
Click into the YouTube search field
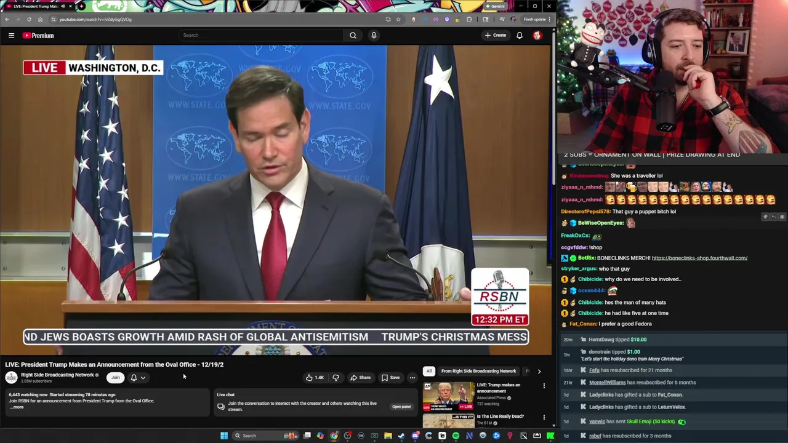[x=260, y=35]
